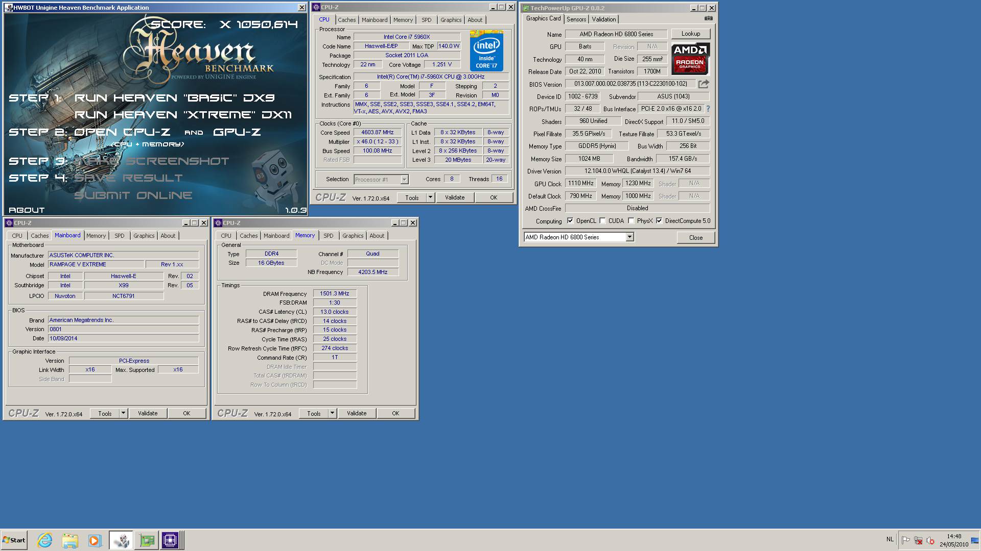Click the Memory Type GDDR5 (Hynix) field
This screenshot has height=551, width=981.
point(597,146)
